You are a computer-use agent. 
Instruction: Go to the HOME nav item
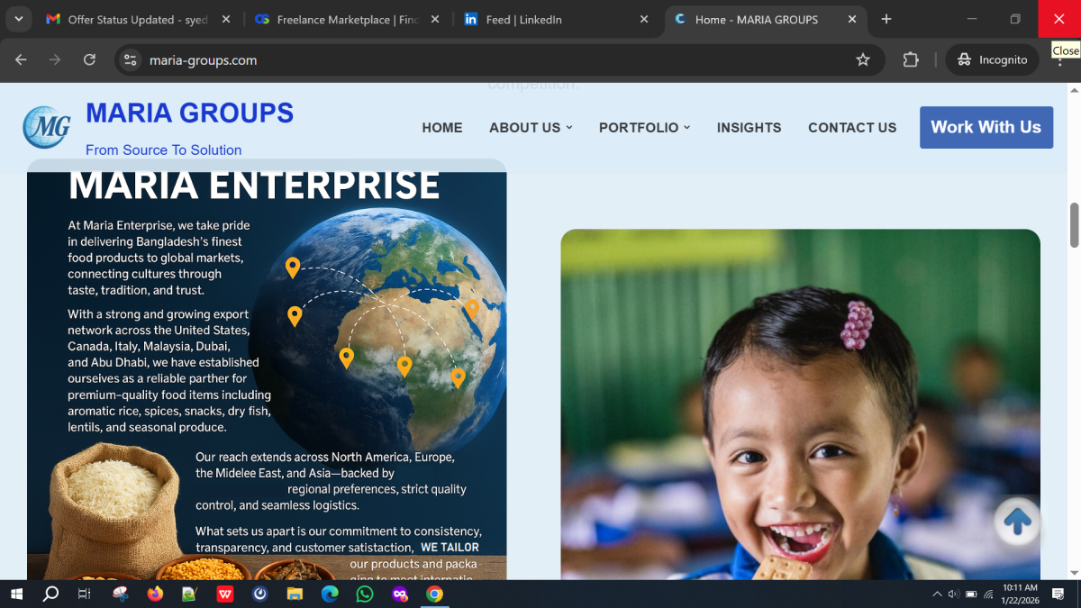tap(442, 128)
